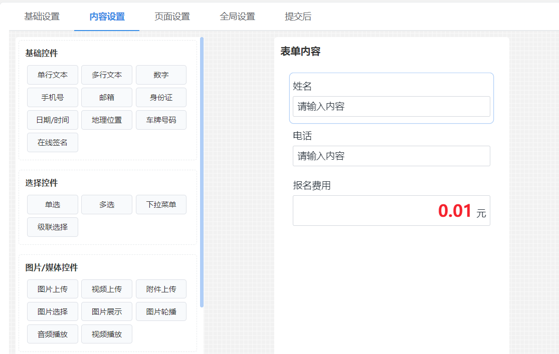559x354 pixels.
Task: Add a 单行文本 single-line text control
Action: [52, 75]
